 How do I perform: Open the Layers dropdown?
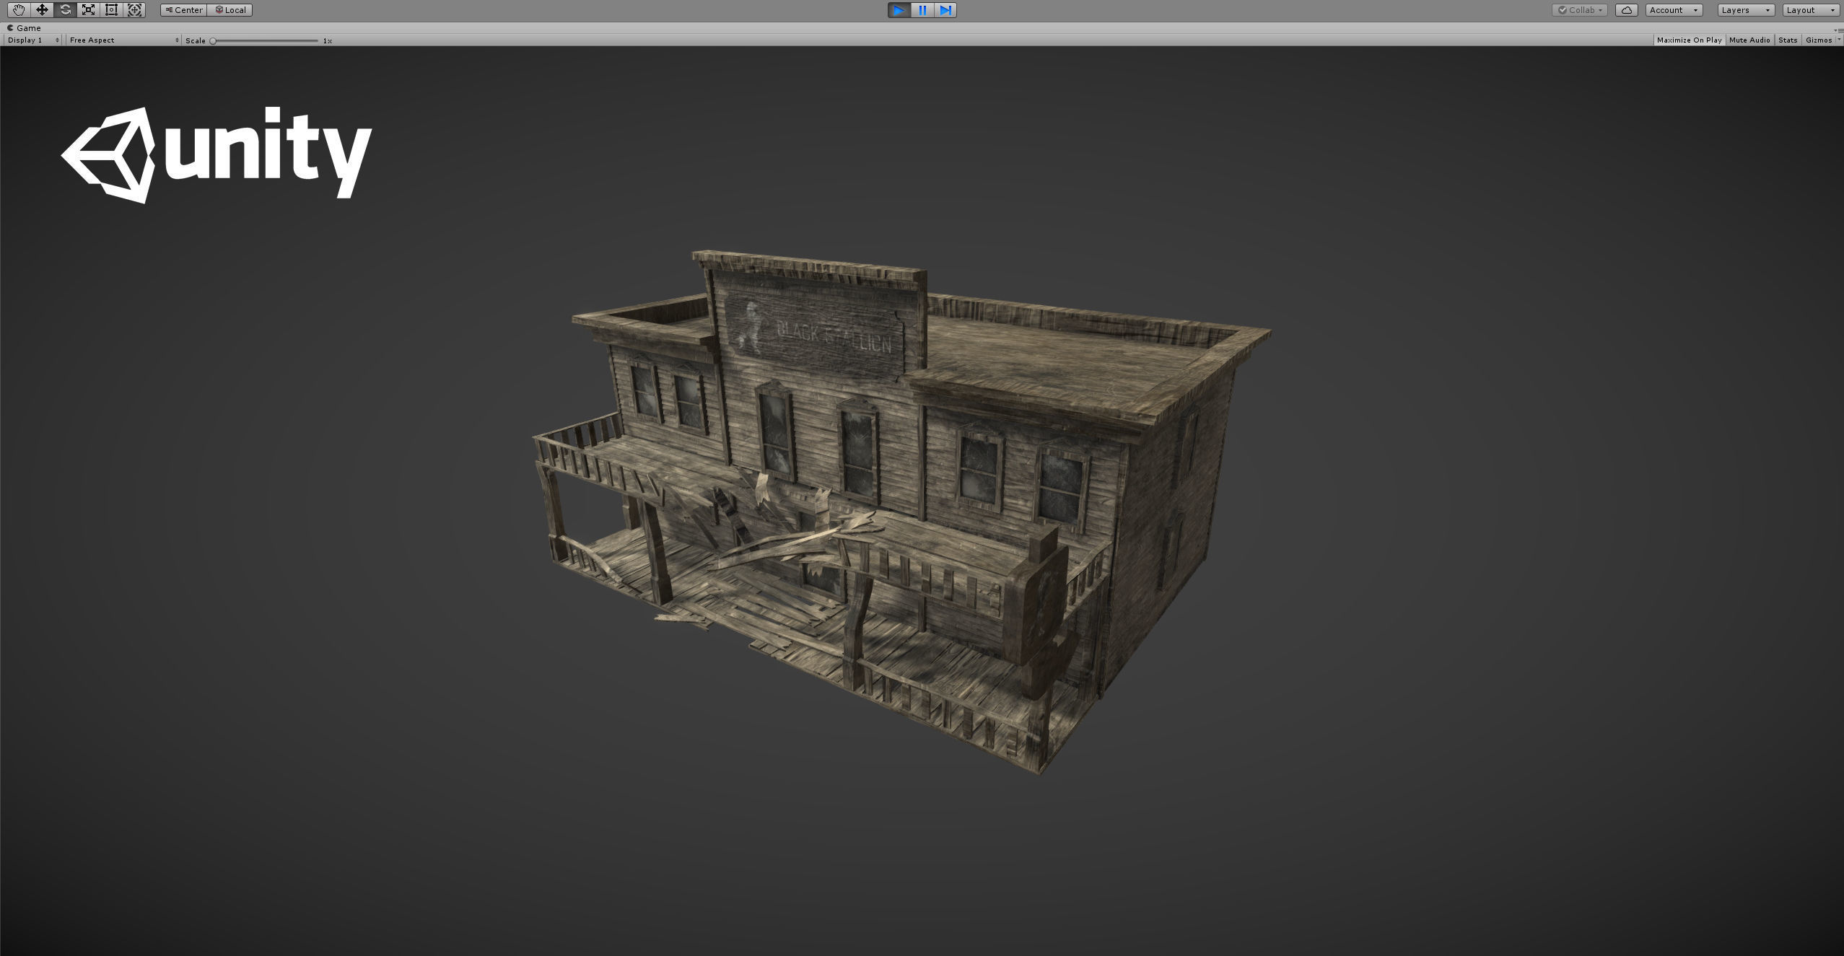click(1745, 10)
